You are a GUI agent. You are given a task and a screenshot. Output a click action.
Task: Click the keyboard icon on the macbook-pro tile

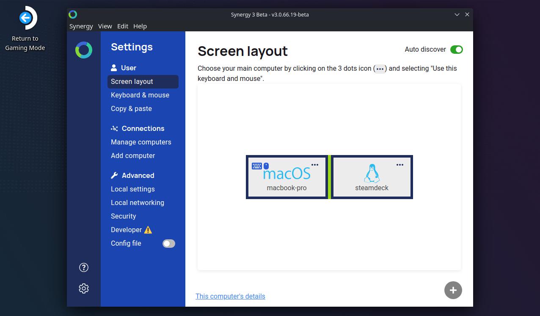tap(257, 166)
